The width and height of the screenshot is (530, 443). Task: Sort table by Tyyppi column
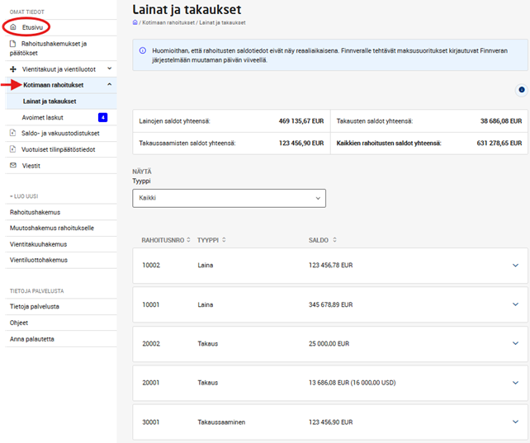(225, 240)
